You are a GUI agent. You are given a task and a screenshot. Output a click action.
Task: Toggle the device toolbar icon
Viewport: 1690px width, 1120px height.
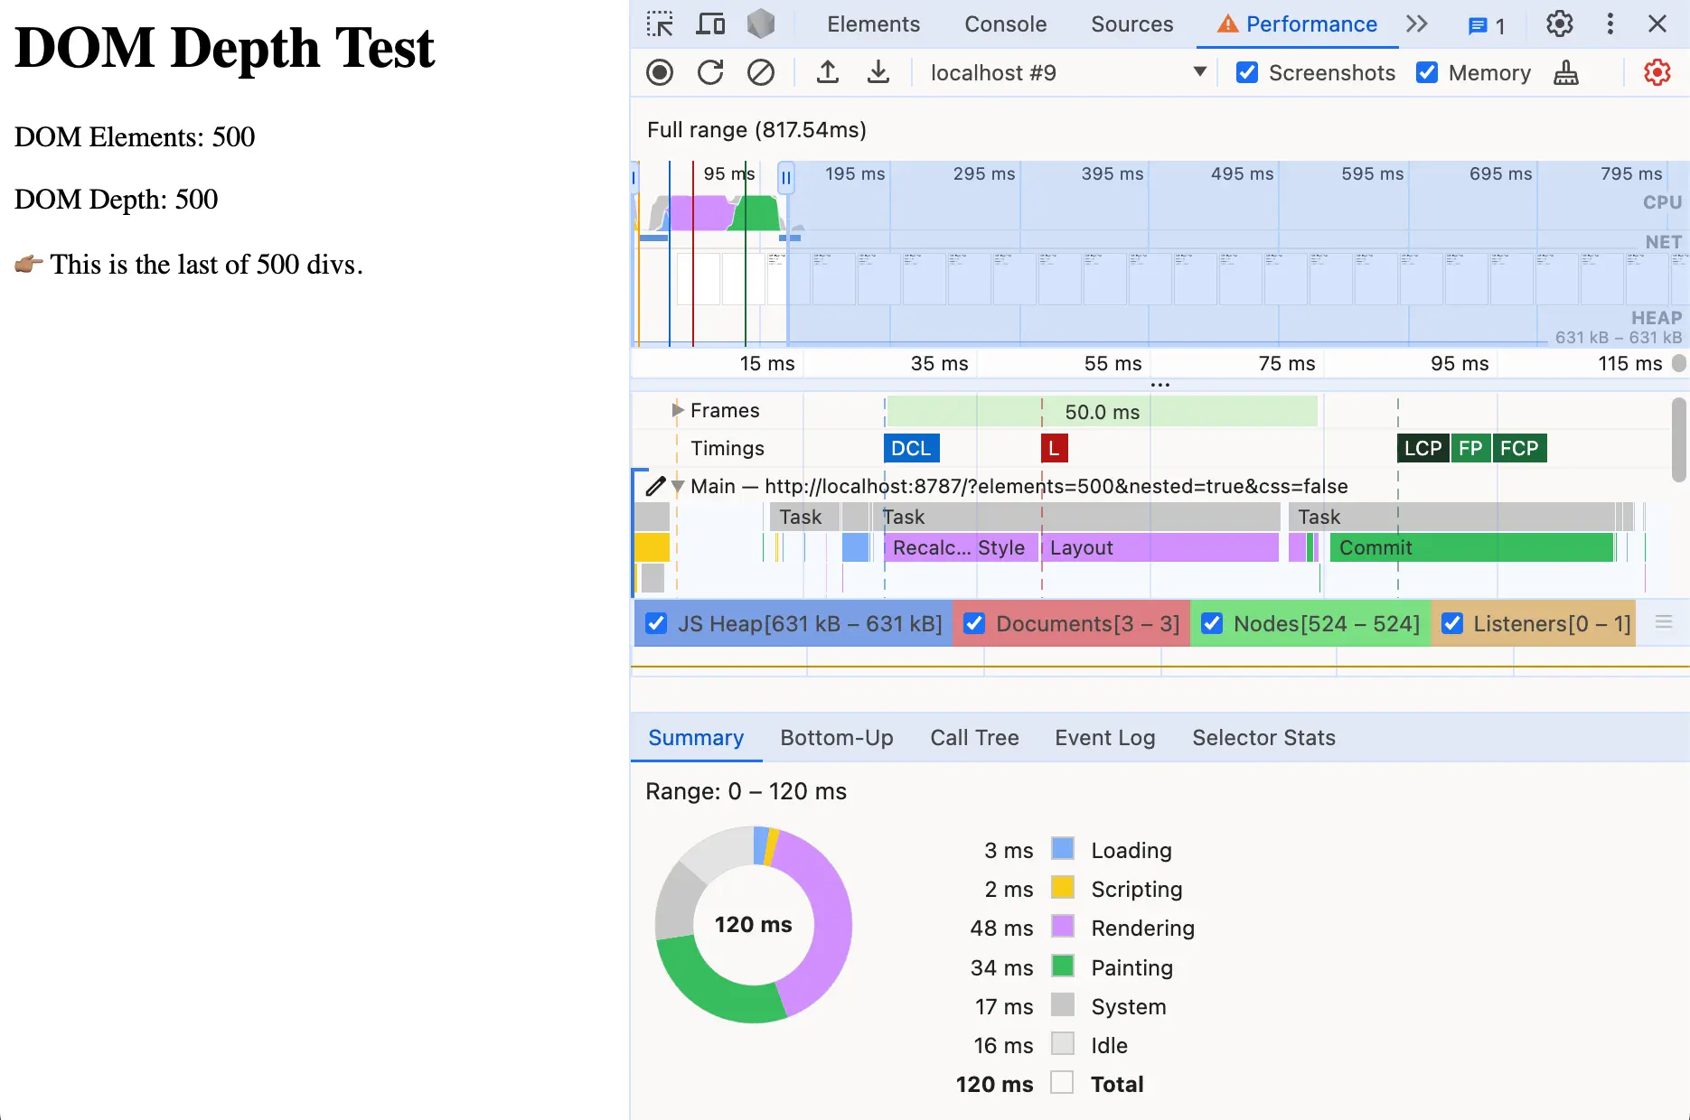click(x=710, y=24)
